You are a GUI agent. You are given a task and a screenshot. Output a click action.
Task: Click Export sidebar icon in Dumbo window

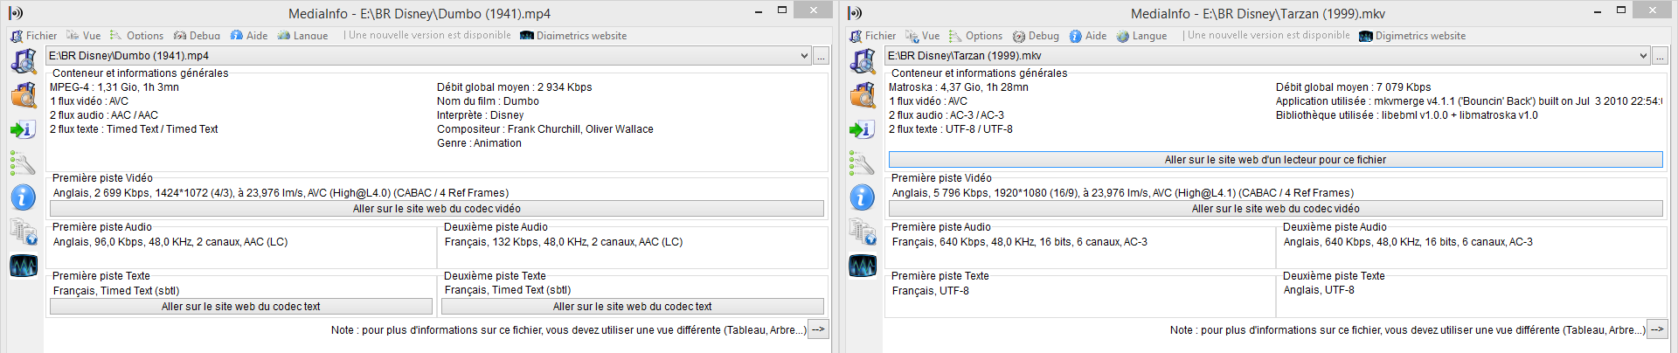click(24, 129)
